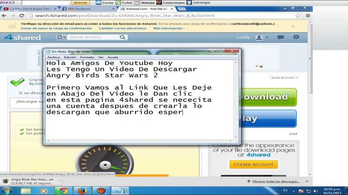348x195 pixels.
Task: Click Quitar anuncios link
Action: pos(284,77)
